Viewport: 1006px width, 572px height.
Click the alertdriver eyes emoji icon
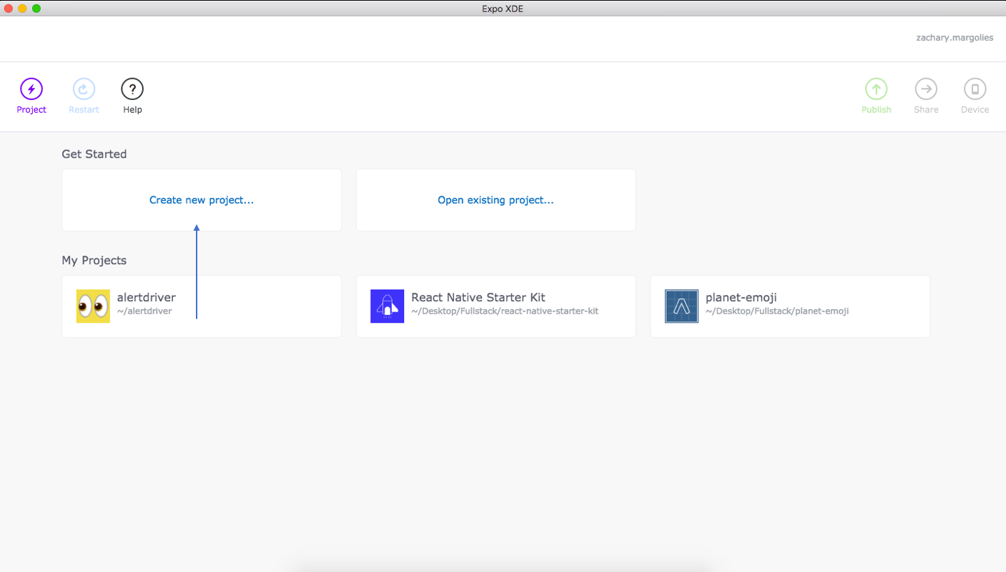click(93, 306)
